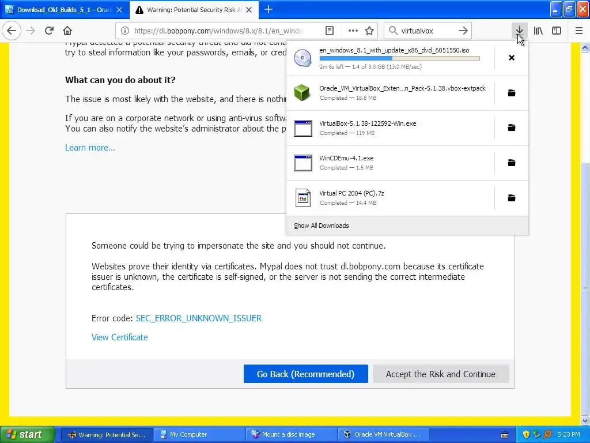
Task: Open page actions three-dot menu
Action: click(x=353, y=31)
